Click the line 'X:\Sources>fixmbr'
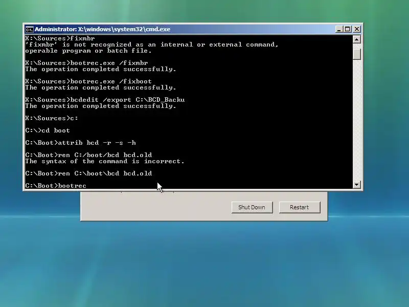The image size is (409, 307). click(x=60, y=39)
